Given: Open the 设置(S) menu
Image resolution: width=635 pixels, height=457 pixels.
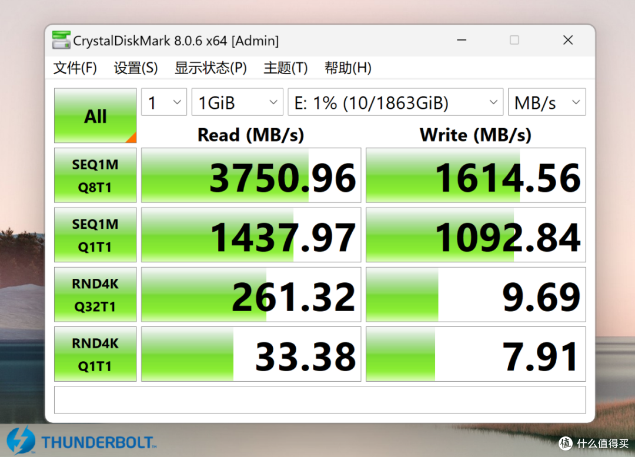Looking at the screenshot, I should [x=136, y=68].
